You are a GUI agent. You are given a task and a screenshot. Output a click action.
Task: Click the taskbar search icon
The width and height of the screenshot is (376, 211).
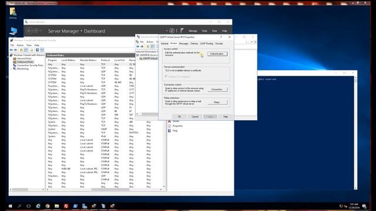[x=19, y=206]
